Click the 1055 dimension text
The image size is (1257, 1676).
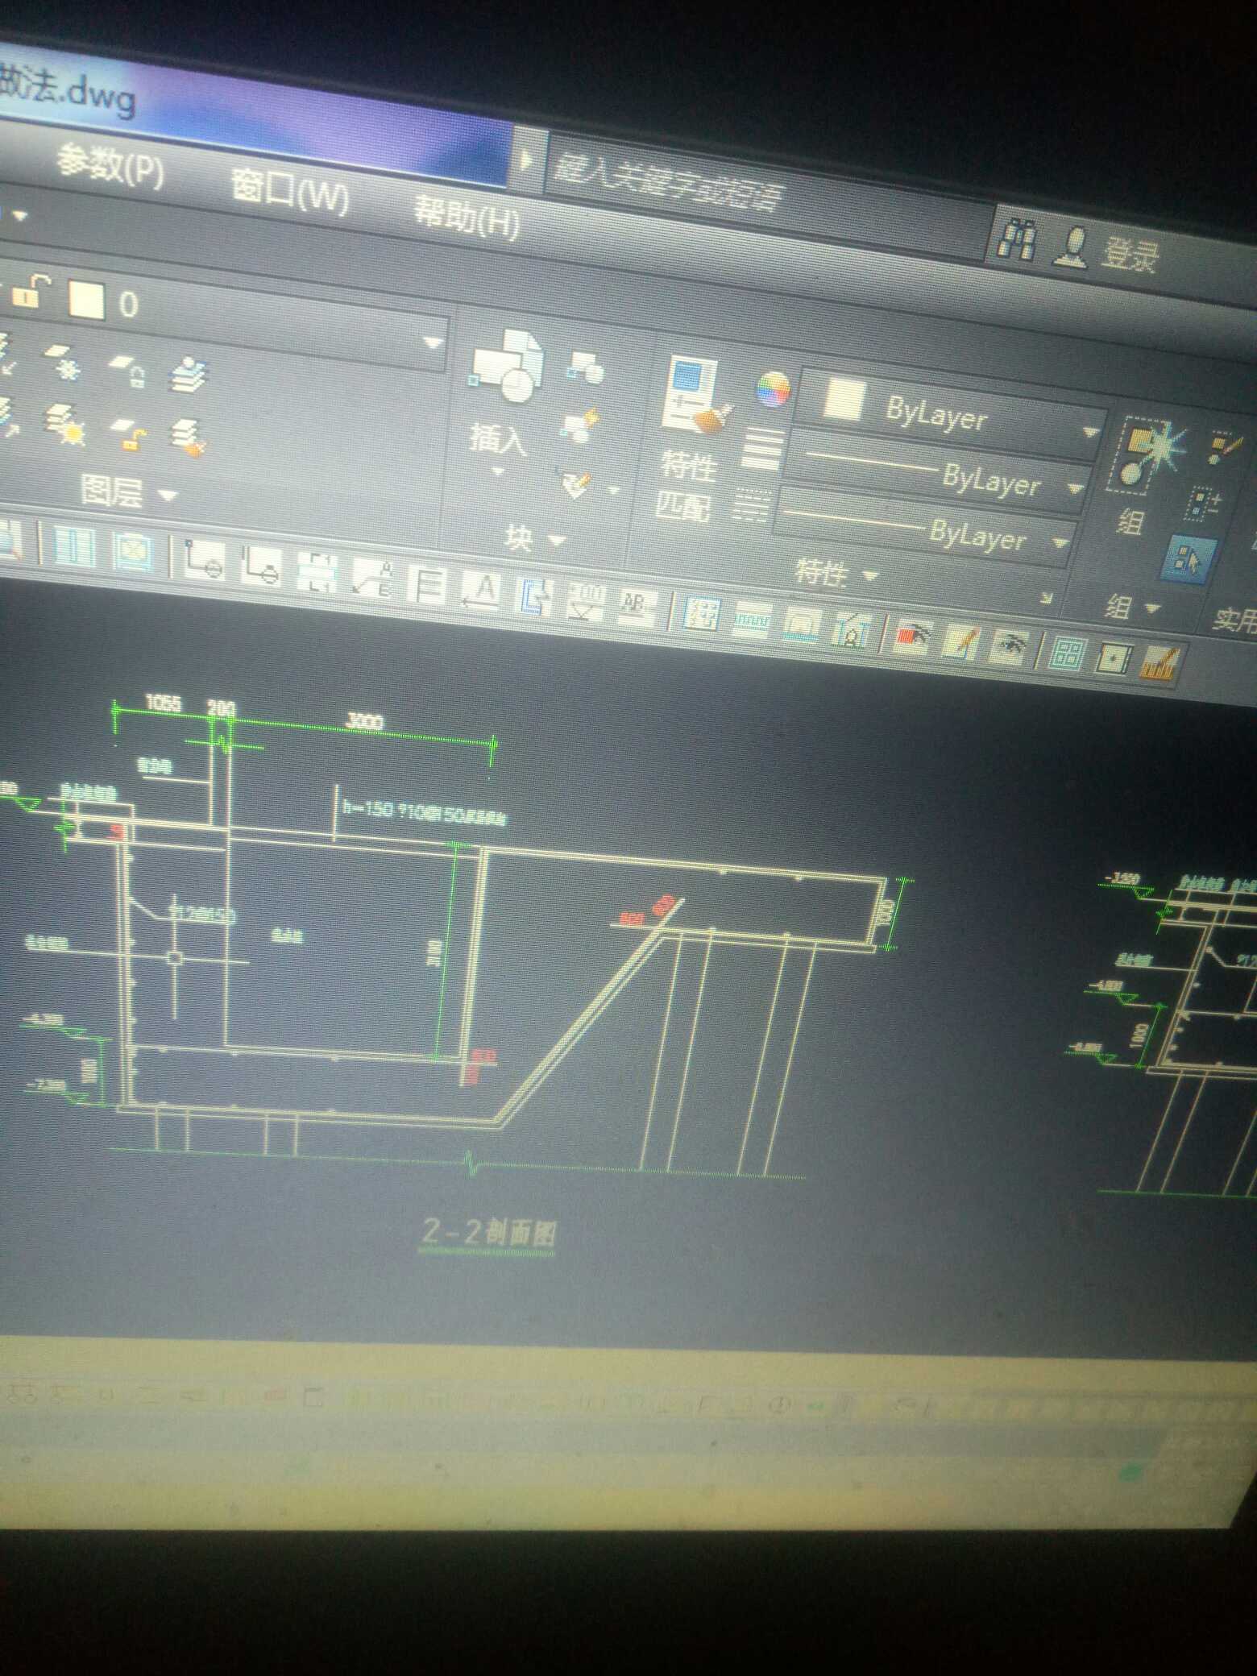pos(163,703)
